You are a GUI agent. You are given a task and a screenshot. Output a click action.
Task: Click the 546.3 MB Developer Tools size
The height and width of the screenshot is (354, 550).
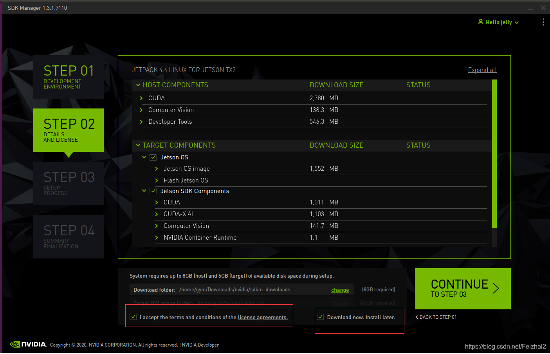point(324,122)
